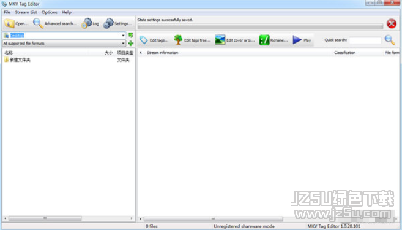Click the operation progress bar

(x=260, y=26)
